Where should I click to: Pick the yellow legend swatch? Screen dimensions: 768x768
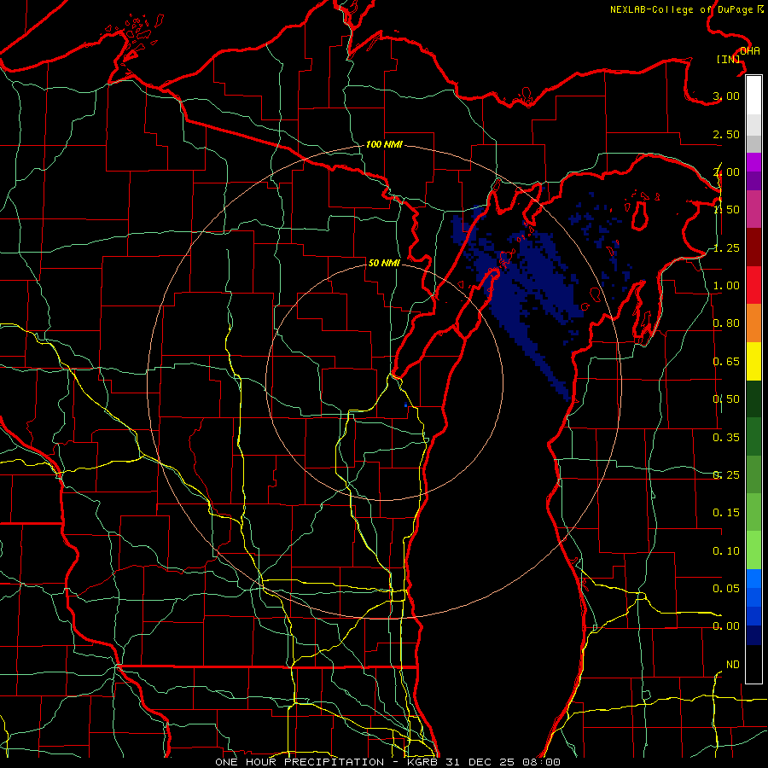pos(753,361)
